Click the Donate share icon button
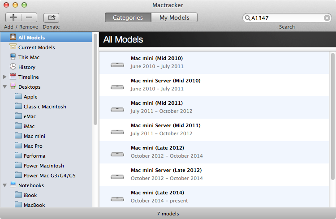Screen dimensions: 336x219 (51, 17)
